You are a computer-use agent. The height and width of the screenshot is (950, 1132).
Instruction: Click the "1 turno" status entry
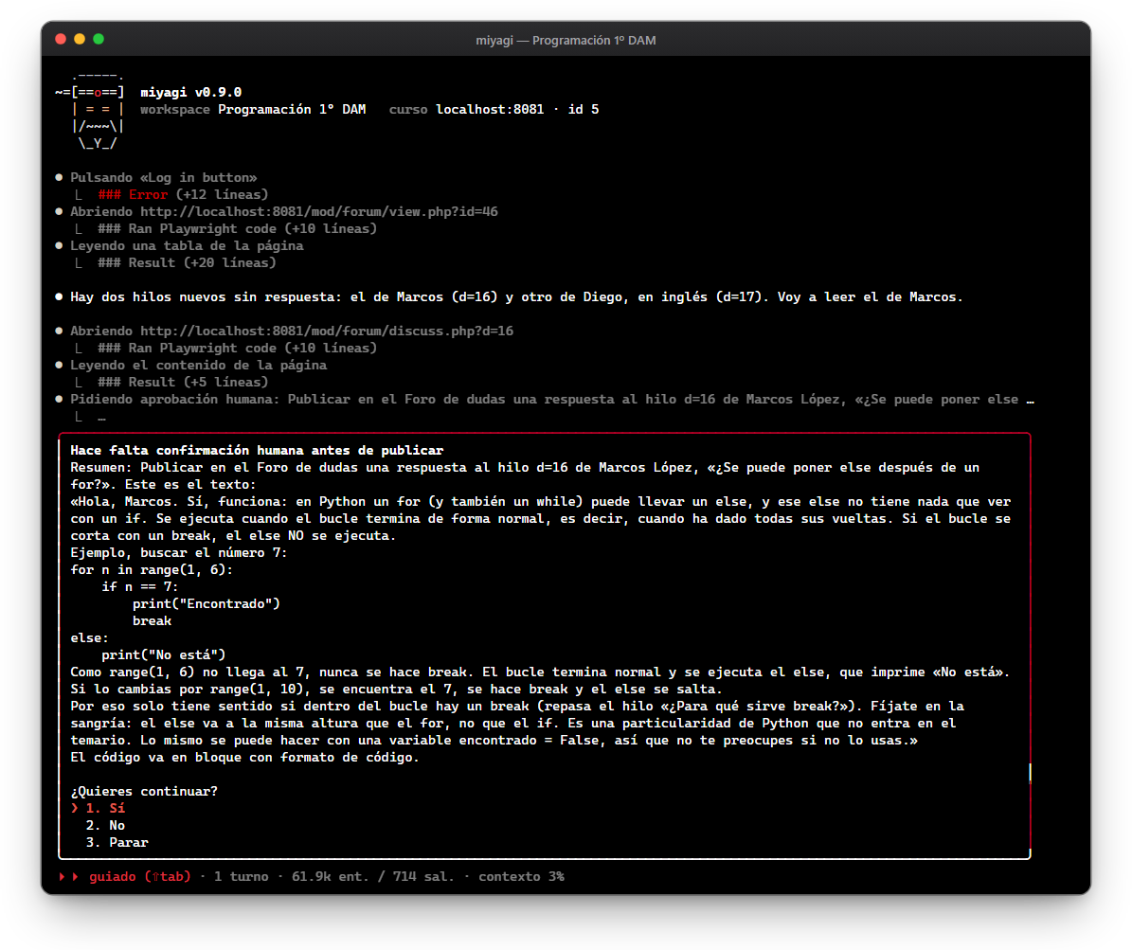click(242, 876)
